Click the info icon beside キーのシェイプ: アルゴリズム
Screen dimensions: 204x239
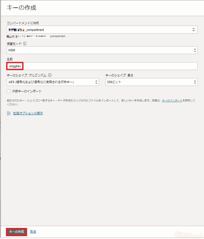[50, 75]
